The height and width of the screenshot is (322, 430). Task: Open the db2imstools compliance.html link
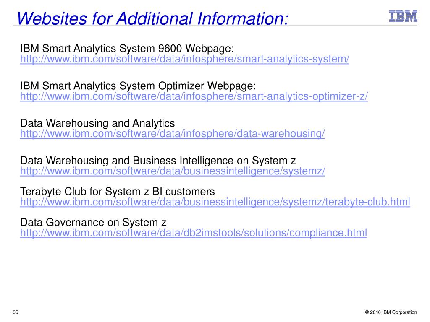pyautogui.click(x=193, y=233)
